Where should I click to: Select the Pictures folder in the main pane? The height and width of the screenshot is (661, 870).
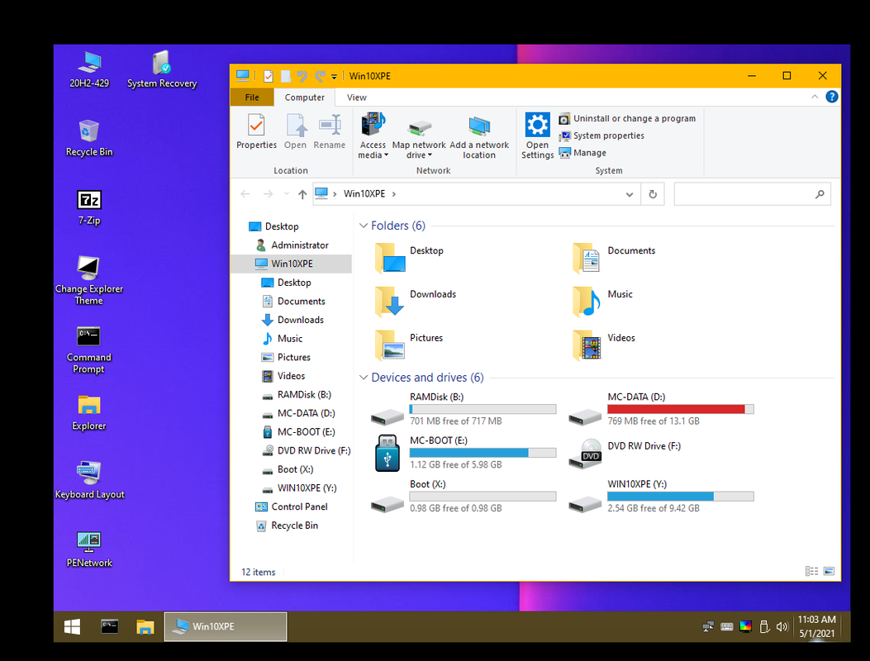tap(410, 344)
